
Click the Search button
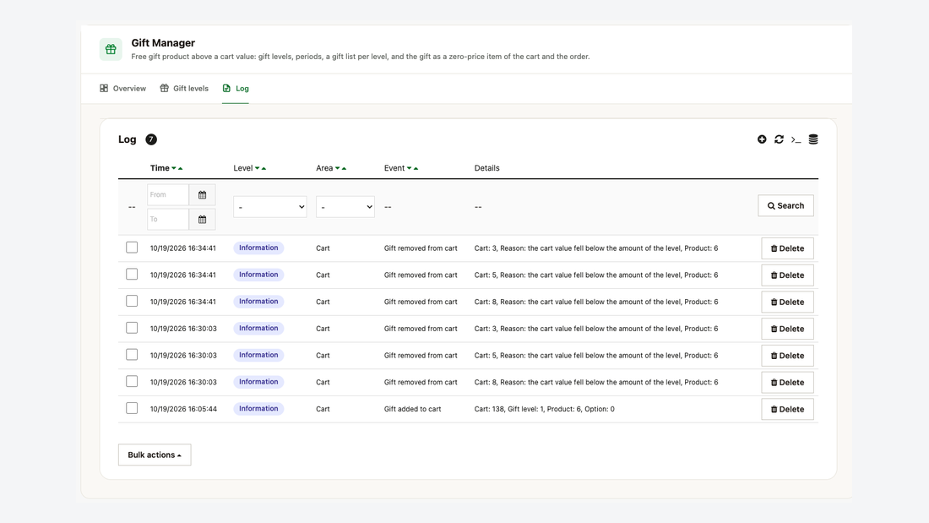pos(785,206)
